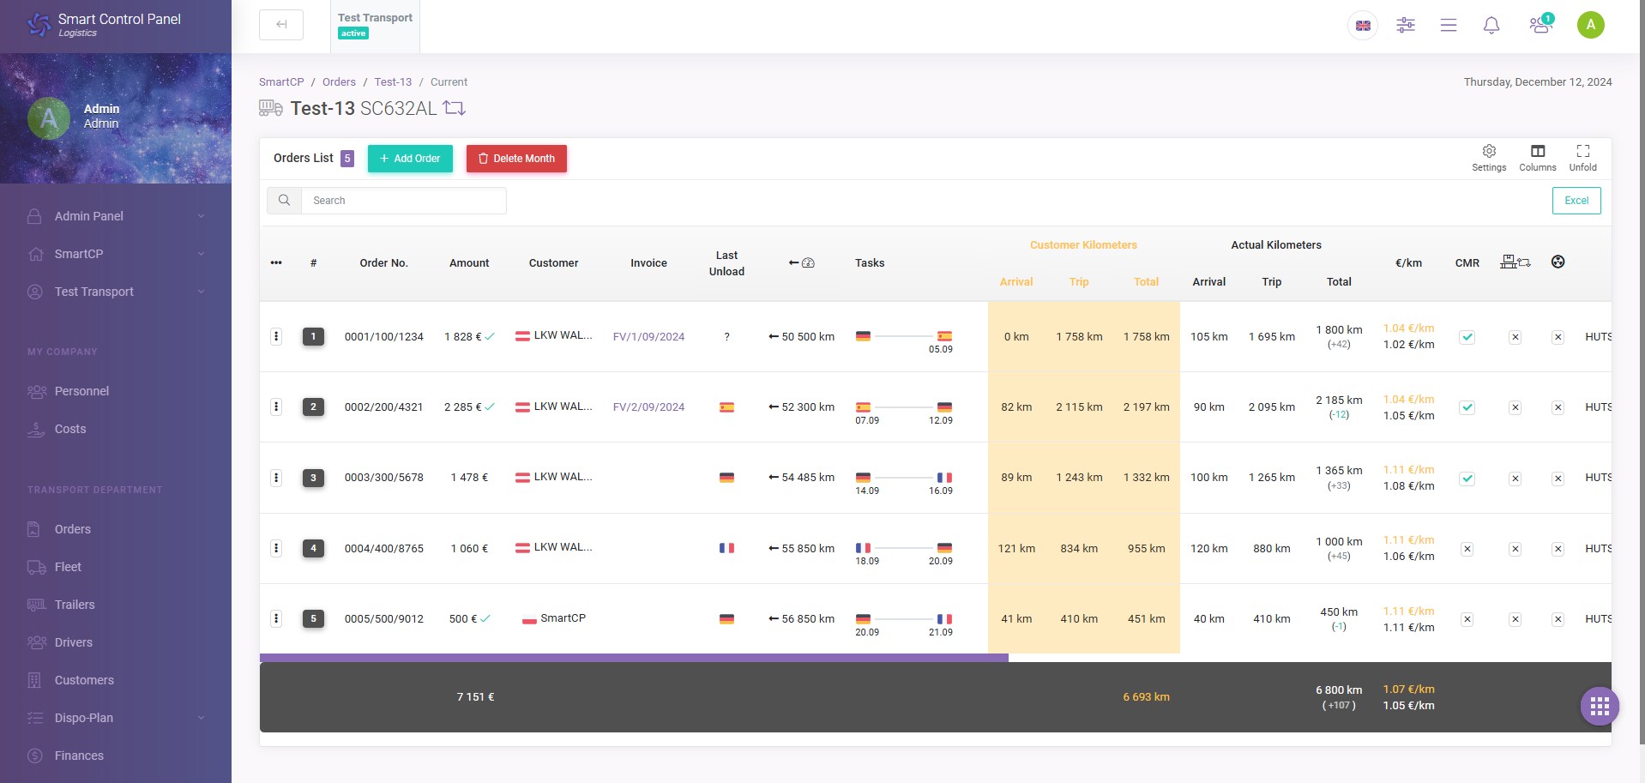Open the Columns configuration icon
This screenshot has width=1645, height=783.
pyautogui.click(x=1536, y=158)
